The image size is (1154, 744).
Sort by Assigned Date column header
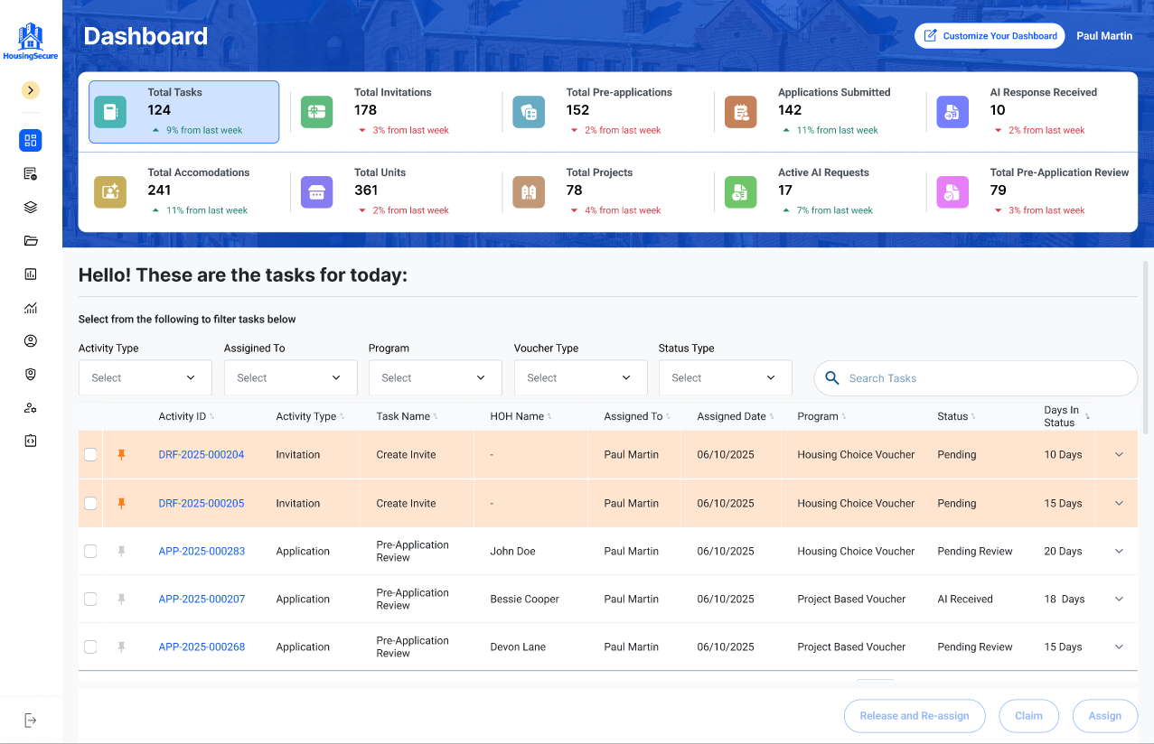(x=731, y=416)
